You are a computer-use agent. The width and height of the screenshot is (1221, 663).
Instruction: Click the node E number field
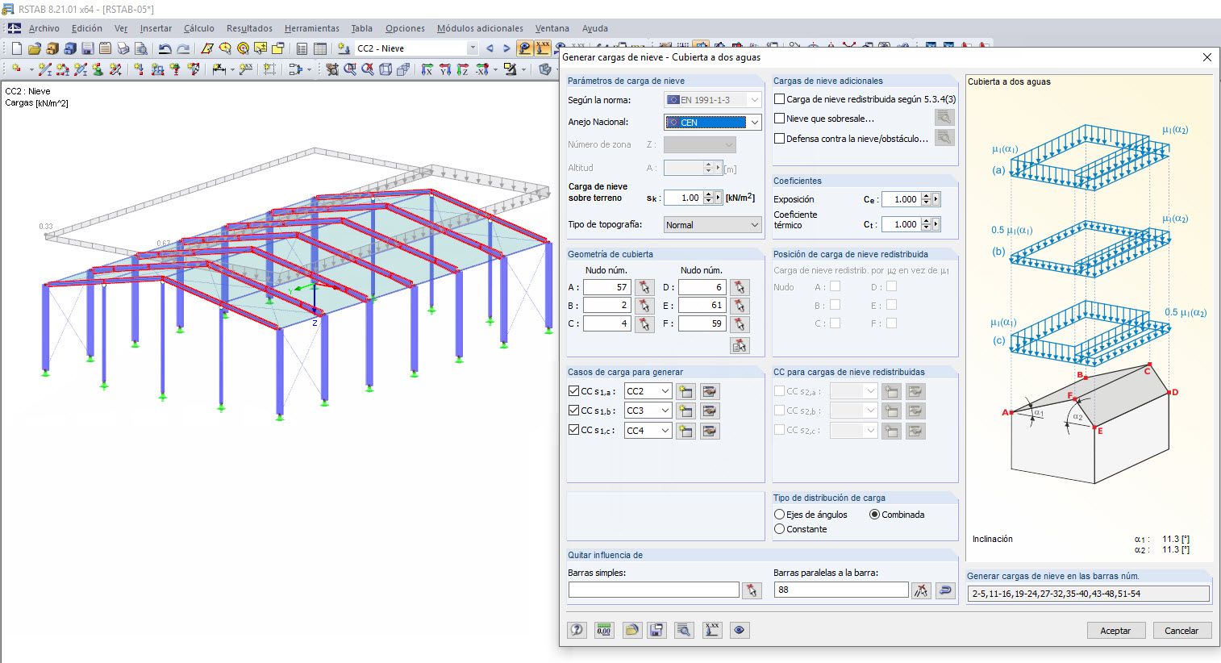click(702, 306)
